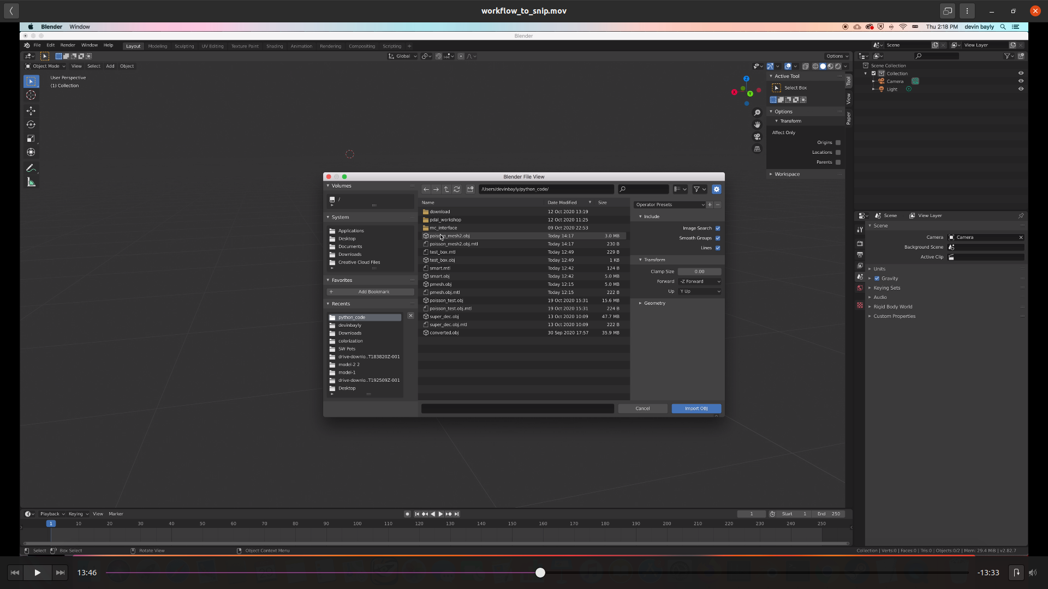Select the Annotate tool
Screen dimensions: 1048x589
(31, 168)
